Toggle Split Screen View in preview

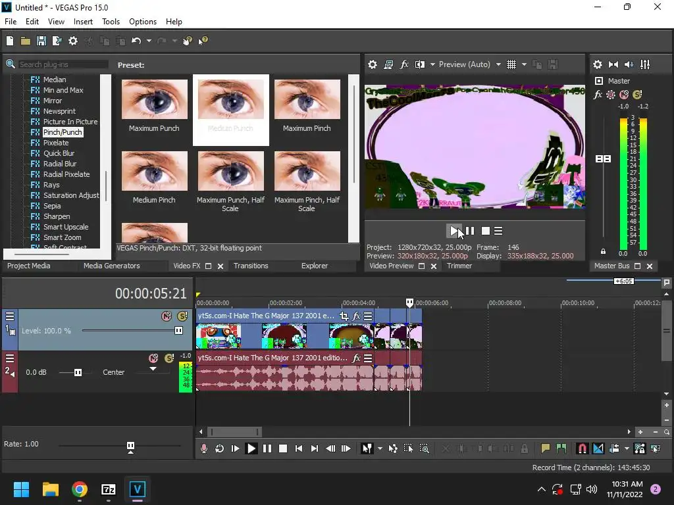click(420, 64)
